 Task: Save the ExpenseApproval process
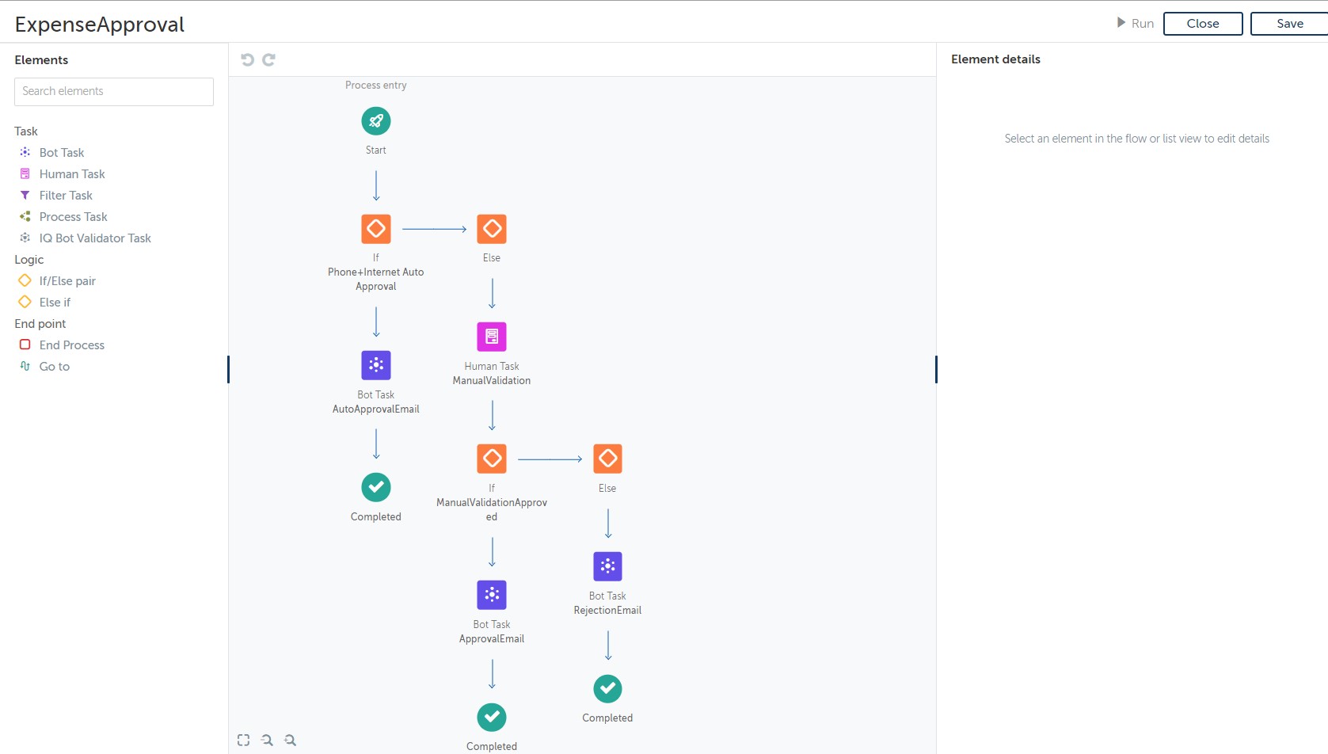1289,24
